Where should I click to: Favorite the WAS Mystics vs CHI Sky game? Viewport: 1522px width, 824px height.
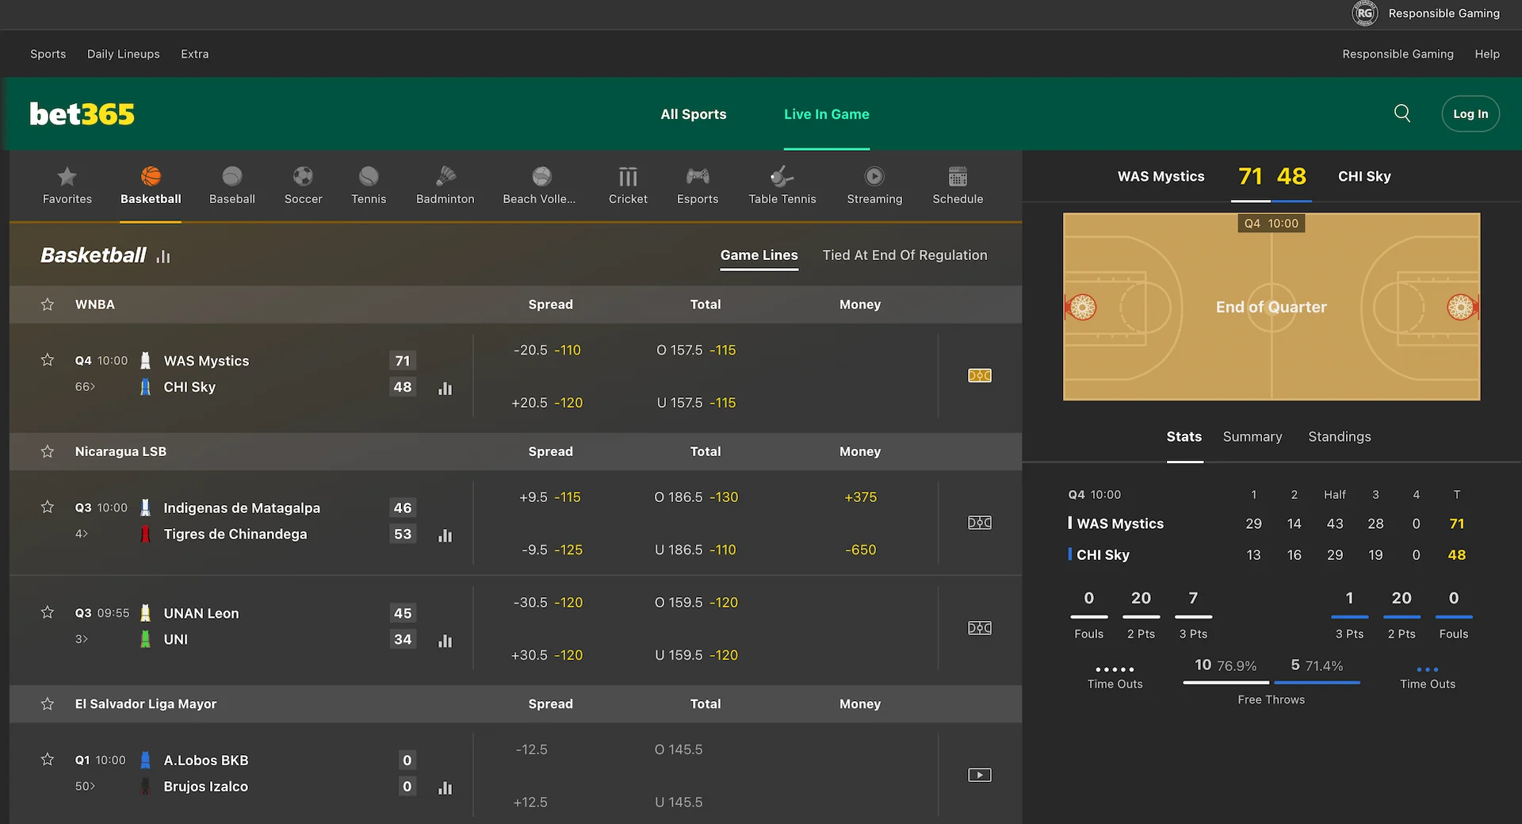pyautogui.click(x=48, y=360)
